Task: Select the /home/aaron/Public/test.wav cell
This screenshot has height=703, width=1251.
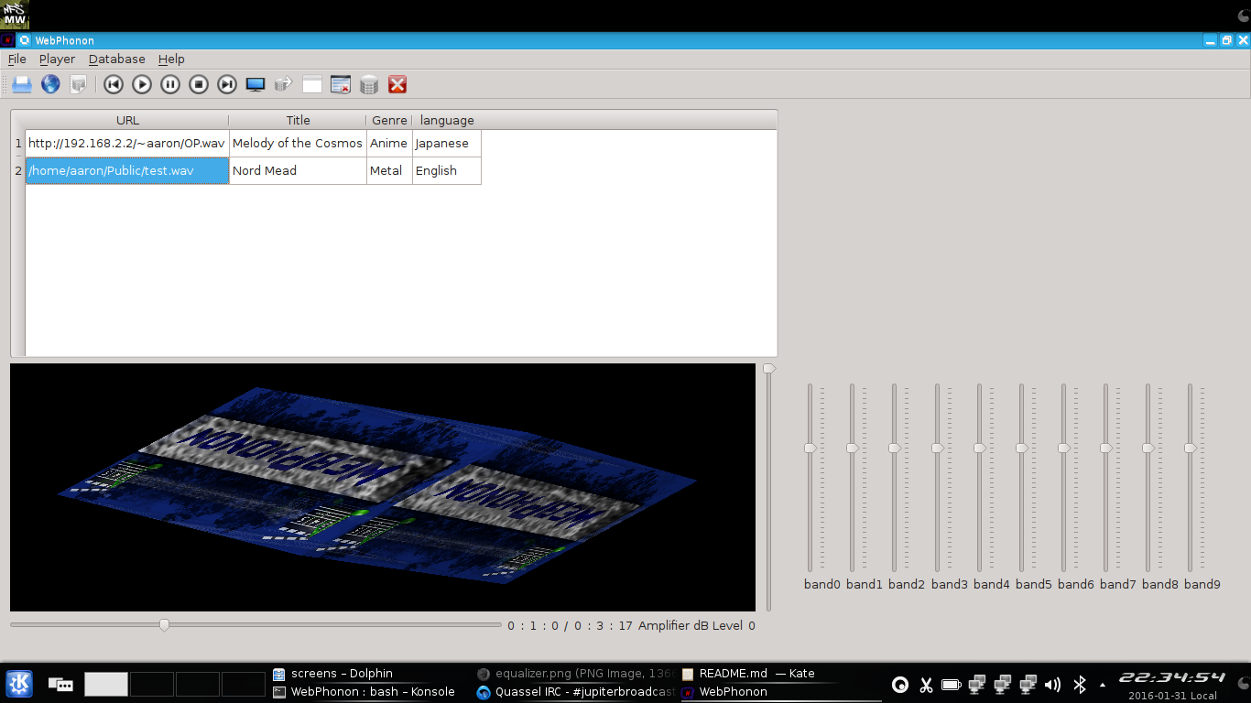Action: pos(127,170)
